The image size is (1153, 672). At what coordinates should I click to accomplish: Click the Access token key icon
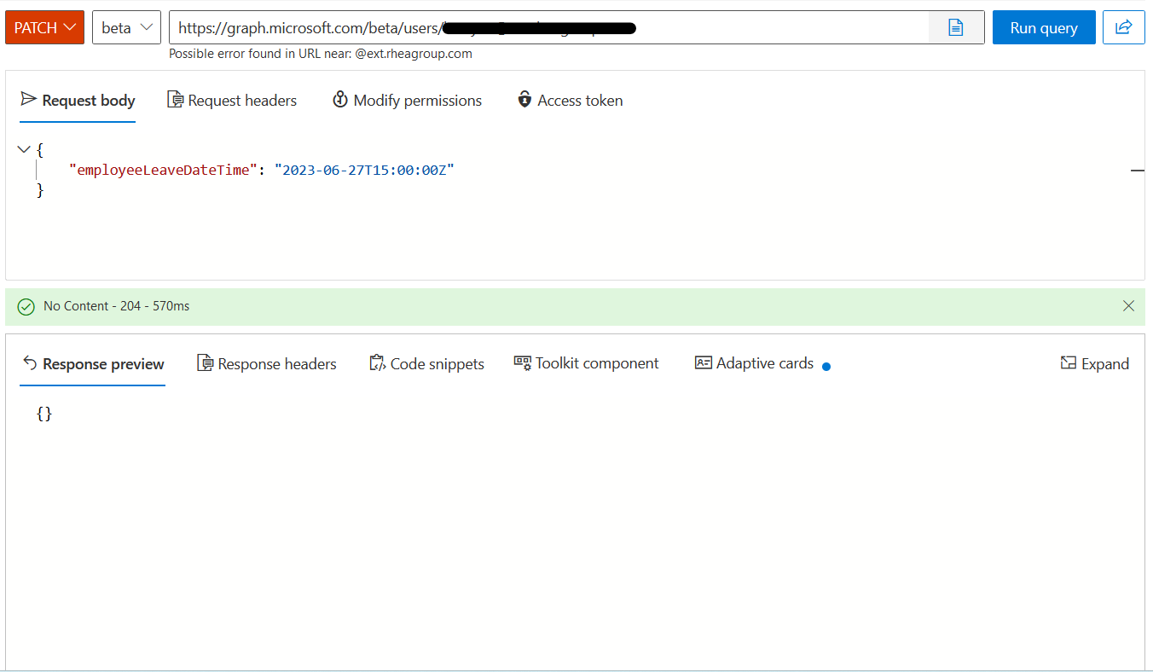[x=524, y=100]
